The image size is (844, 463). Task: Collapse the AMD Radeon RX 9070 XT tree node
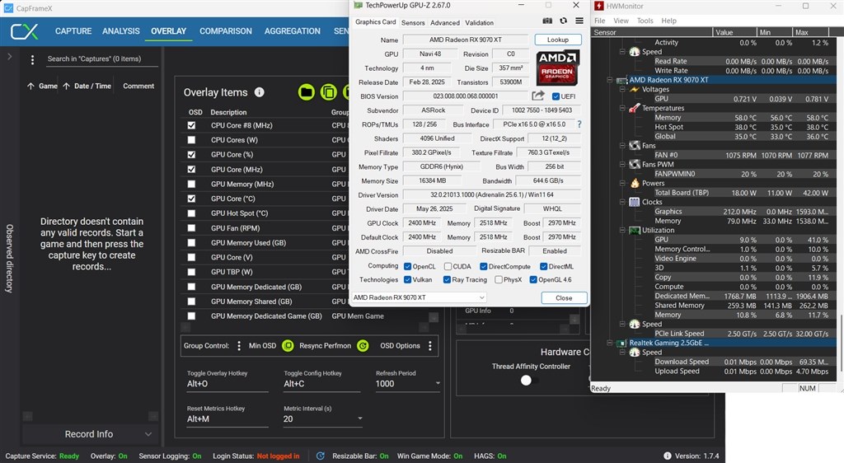(610, 80)
